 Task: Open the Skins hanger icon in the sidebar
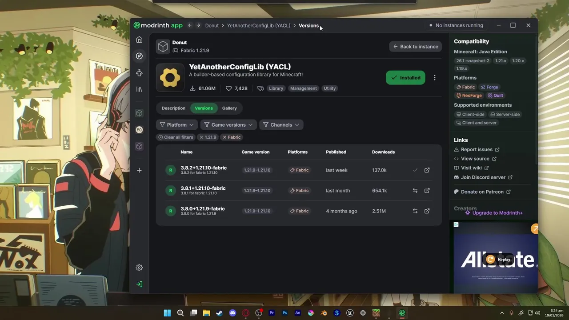(139, 73)
